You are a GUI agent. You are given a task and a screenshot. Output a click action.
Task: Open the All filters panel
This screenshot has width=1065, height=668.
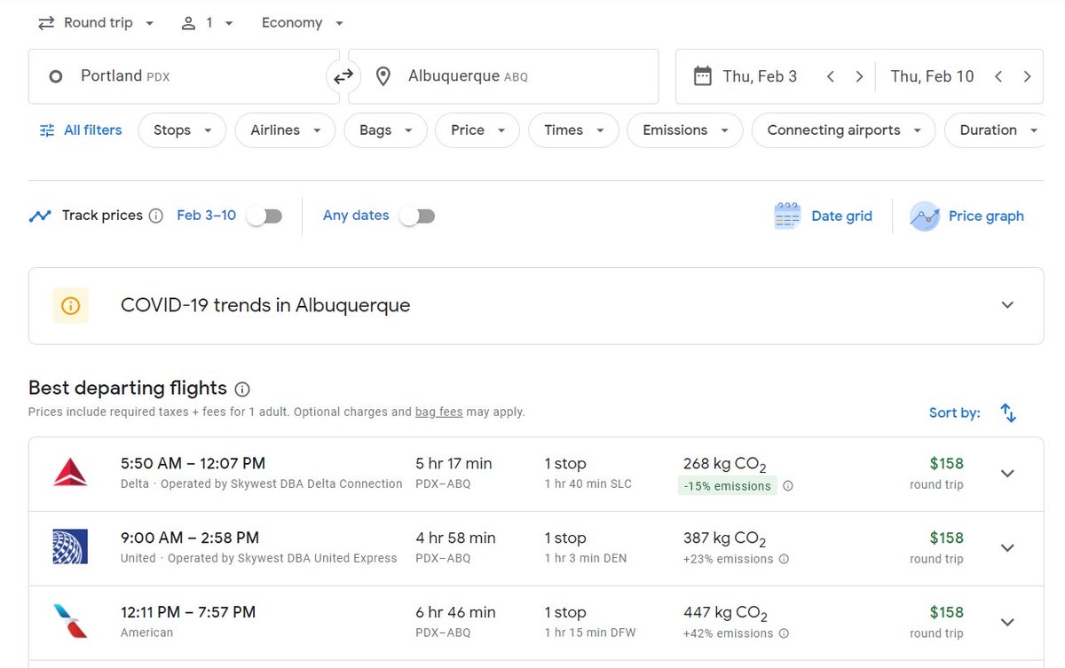[80, 130]
